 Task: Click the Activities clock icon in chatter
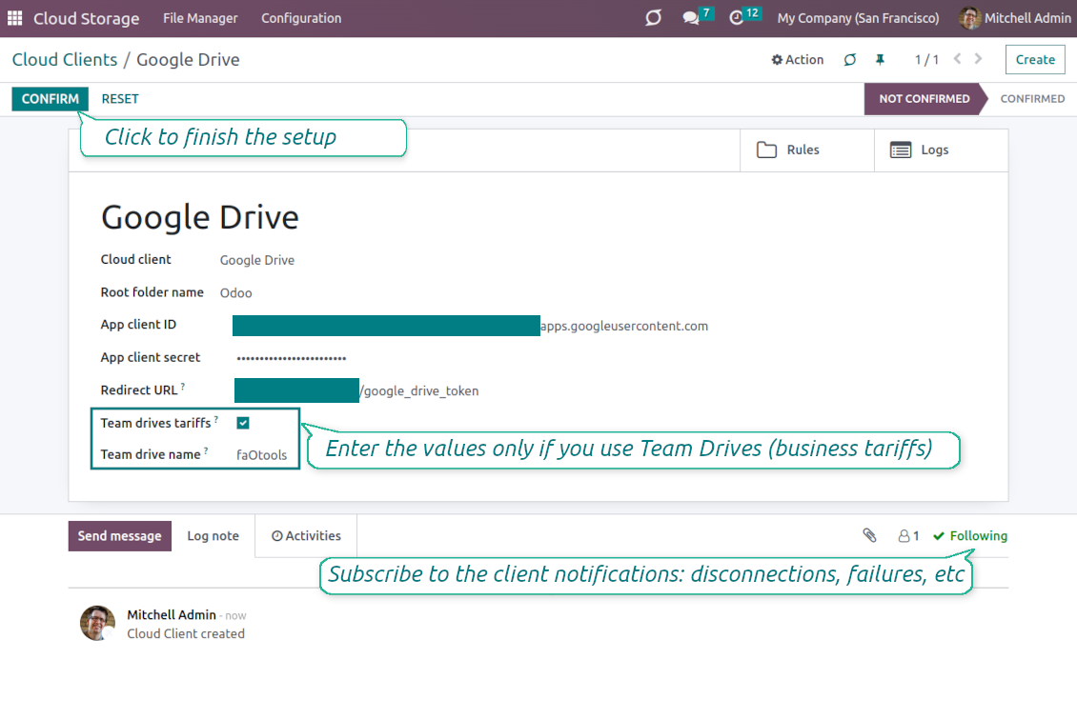(x=276, y=536)
